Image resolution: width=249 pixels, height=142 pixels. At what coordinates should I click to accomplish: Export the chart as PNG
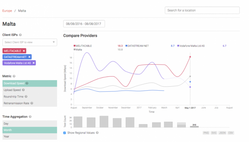pos(206,133)
